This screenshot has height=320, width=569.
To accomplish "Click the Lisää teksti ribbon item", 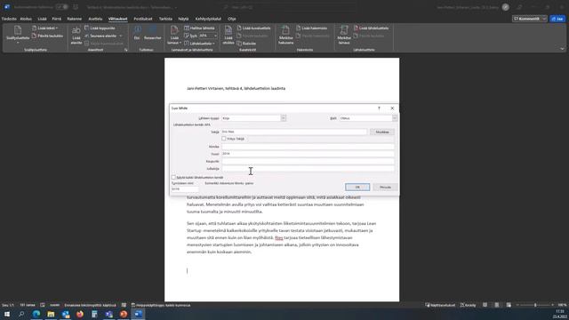I will coord(45,28).
